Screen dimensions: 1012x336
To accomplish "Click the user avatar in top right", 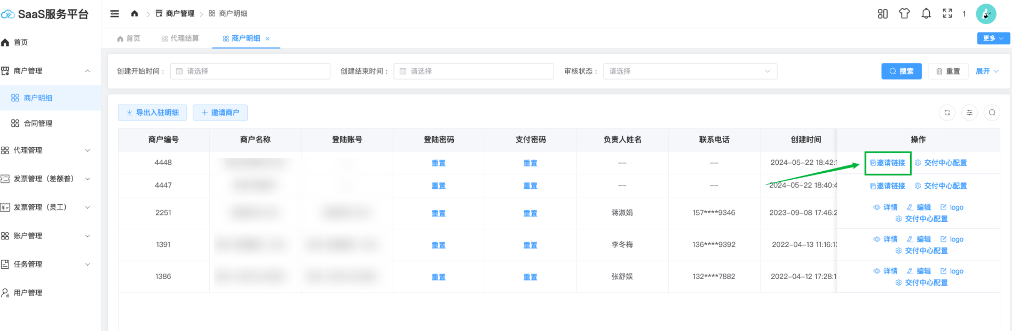I will [986, 14].
